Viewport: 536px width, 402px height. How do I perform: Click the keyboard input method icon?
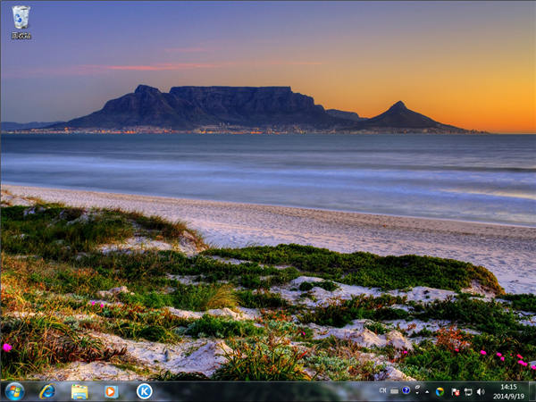[394, 391]
